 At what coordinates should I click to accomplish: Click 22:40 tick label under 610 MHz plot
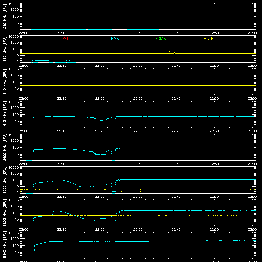click(176, 99)
